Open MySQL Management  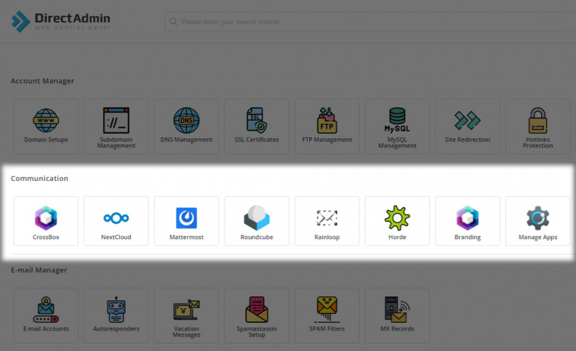tap(397, 126)
